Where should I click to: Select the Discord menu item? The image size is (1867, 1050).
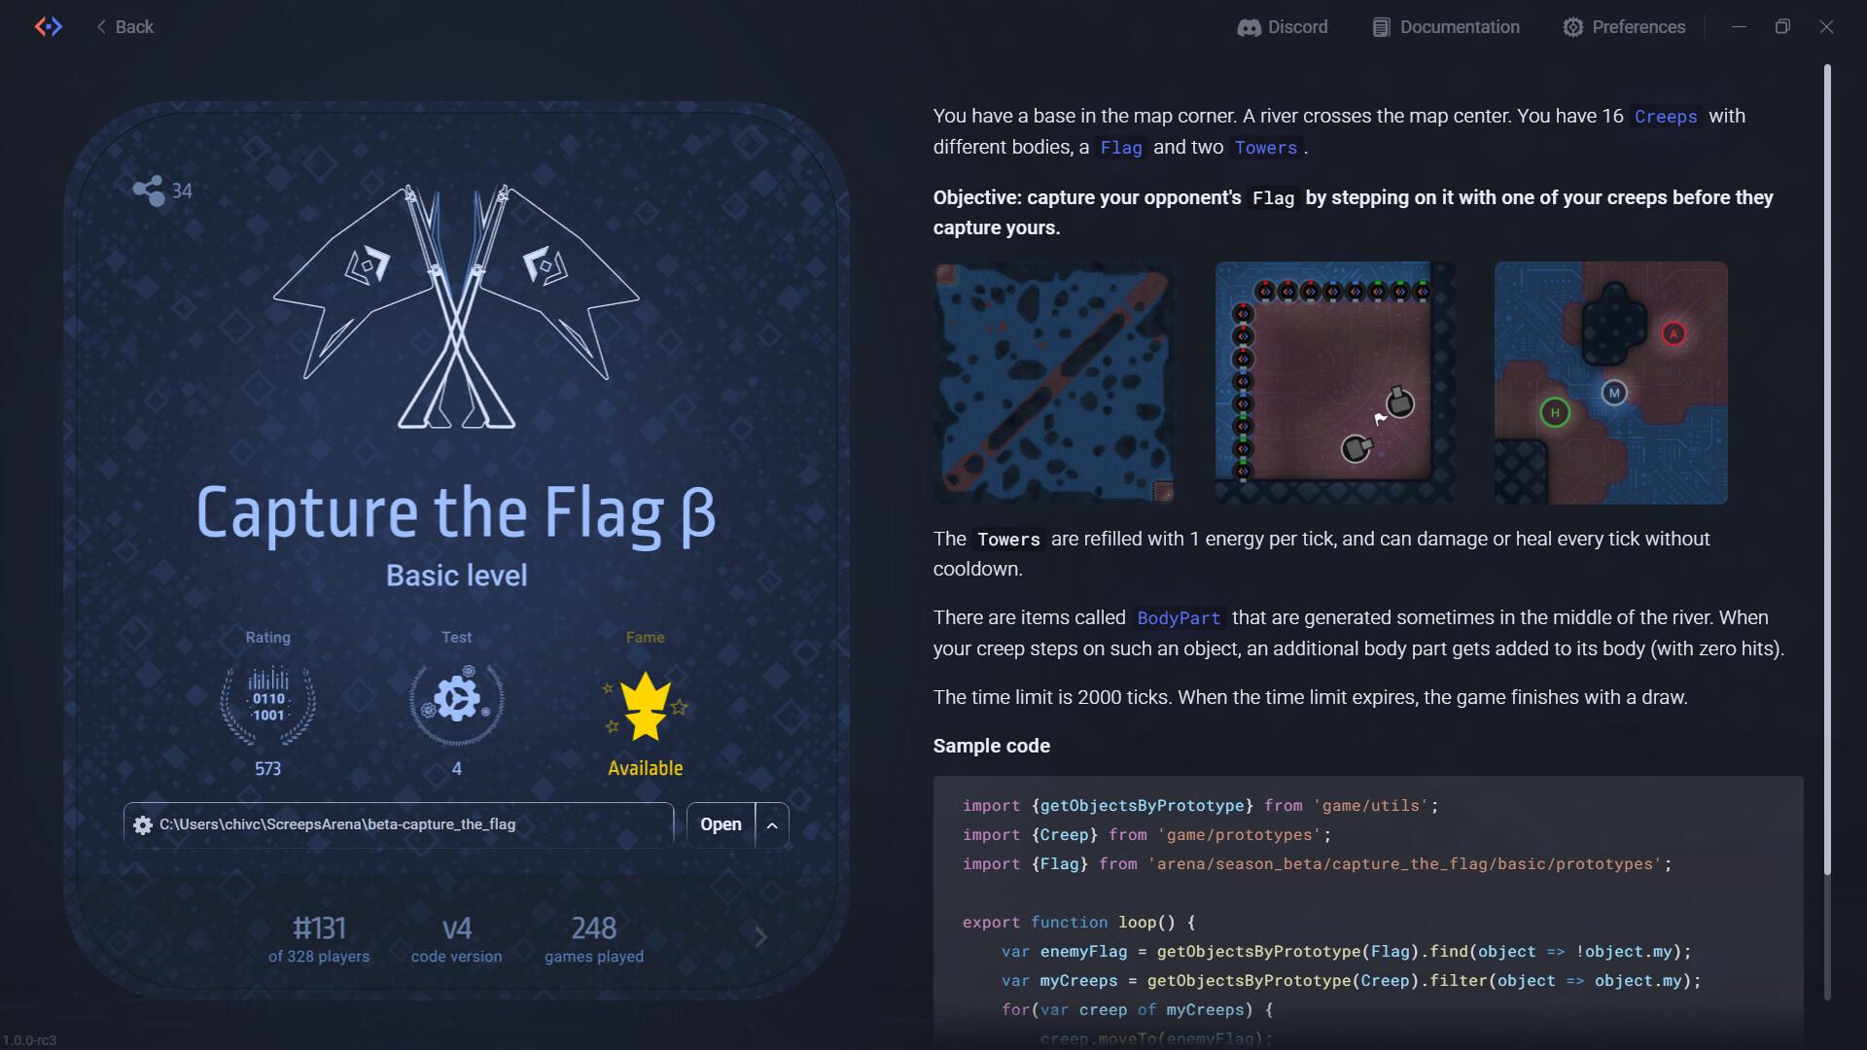tap(1295, 26)
